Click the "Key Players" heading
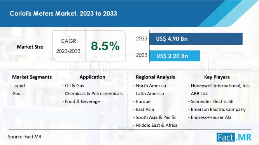Screen dimensions: 259x145 [217, 77]
